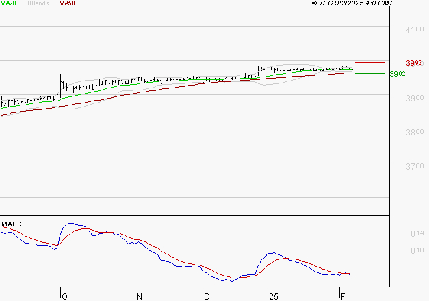
Task: Click the green 3962 price level label
Action: (397, 74)
